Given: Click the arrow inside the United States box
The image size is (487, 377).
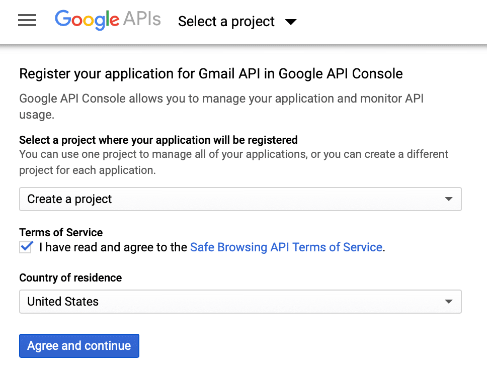Looking at the screenshot, I should tap(449, 302).
